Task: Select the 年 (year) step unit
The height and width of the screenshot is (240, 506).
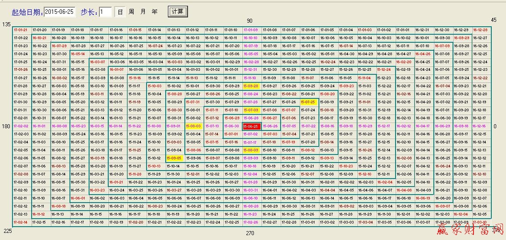Action: pos(154,12)
